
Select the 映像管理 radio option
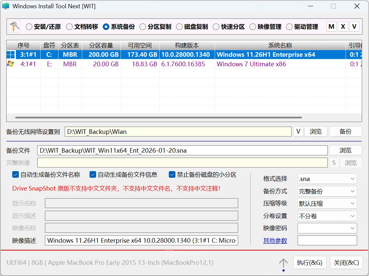(253, 27)
